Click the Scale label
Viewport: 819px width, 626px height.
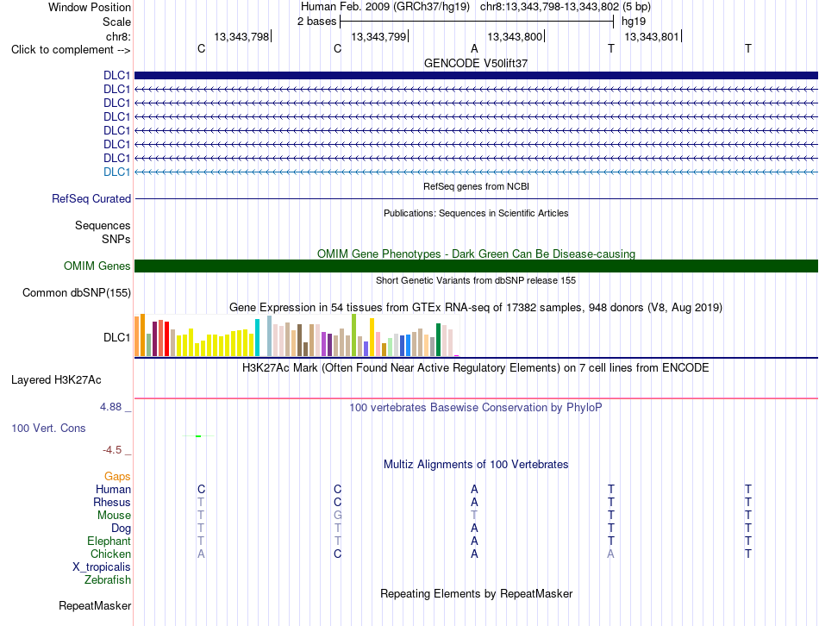(x=116, y=22)
